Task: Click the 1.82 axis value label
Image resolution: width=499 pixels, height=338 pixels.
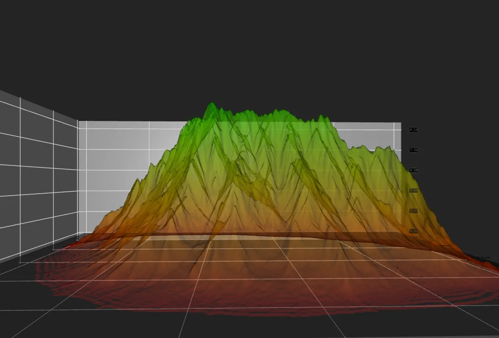Action: point(413,210)
